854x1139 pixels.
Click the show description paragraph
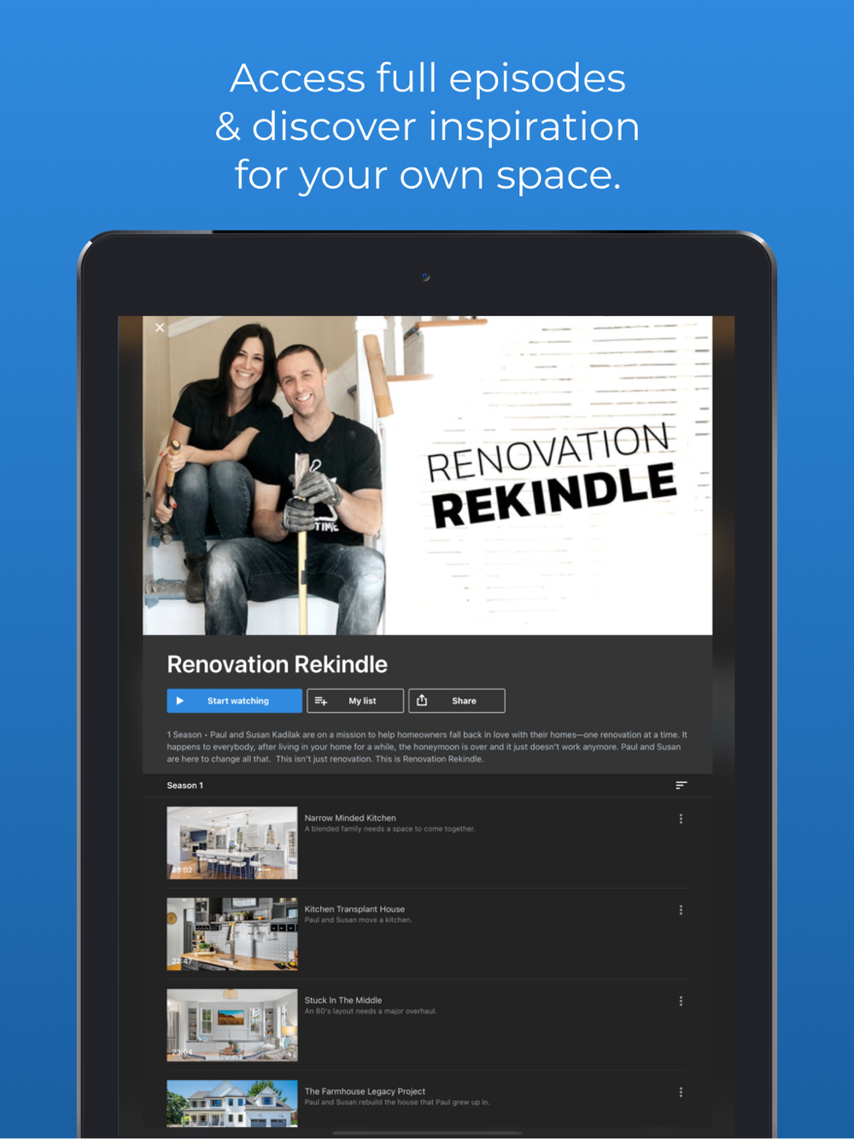pyautogui.click(x=427, y=747)
